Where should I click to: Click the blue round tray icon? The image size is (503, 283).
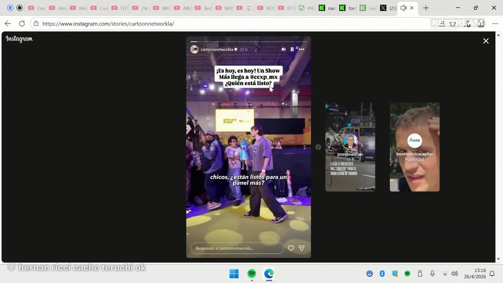(369, 274)
